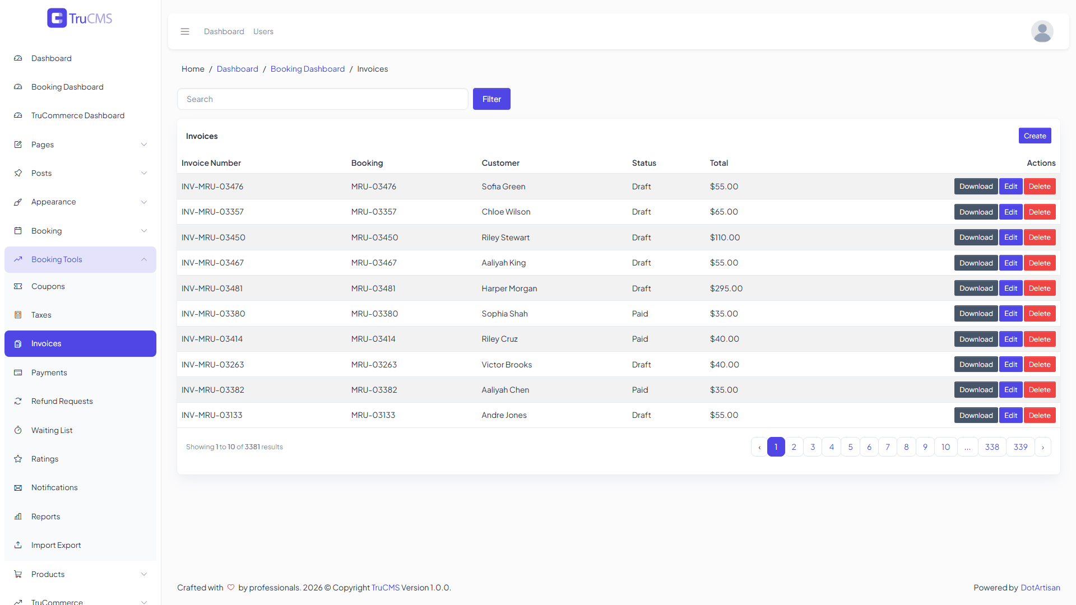Click the Waiting List clock icon

coord(18,430)
